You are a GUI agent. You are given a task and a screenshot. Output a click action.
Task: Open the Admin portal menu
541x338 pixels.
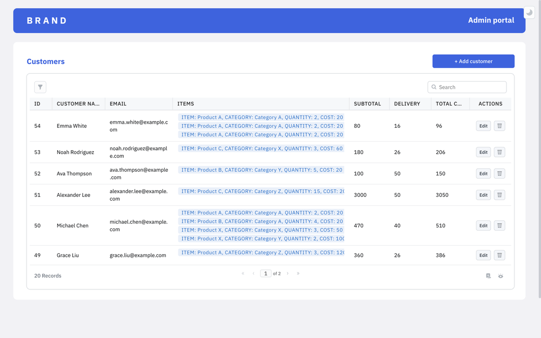[491, 20]
